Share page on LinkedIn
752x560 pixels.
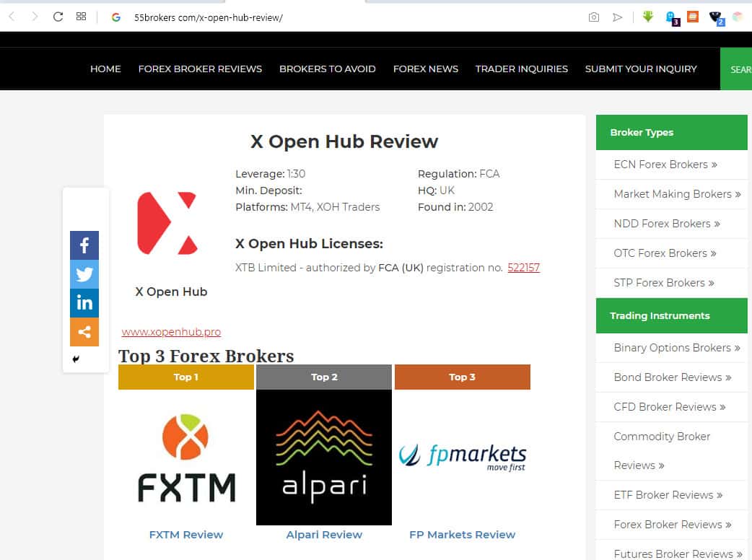point(84,303)
